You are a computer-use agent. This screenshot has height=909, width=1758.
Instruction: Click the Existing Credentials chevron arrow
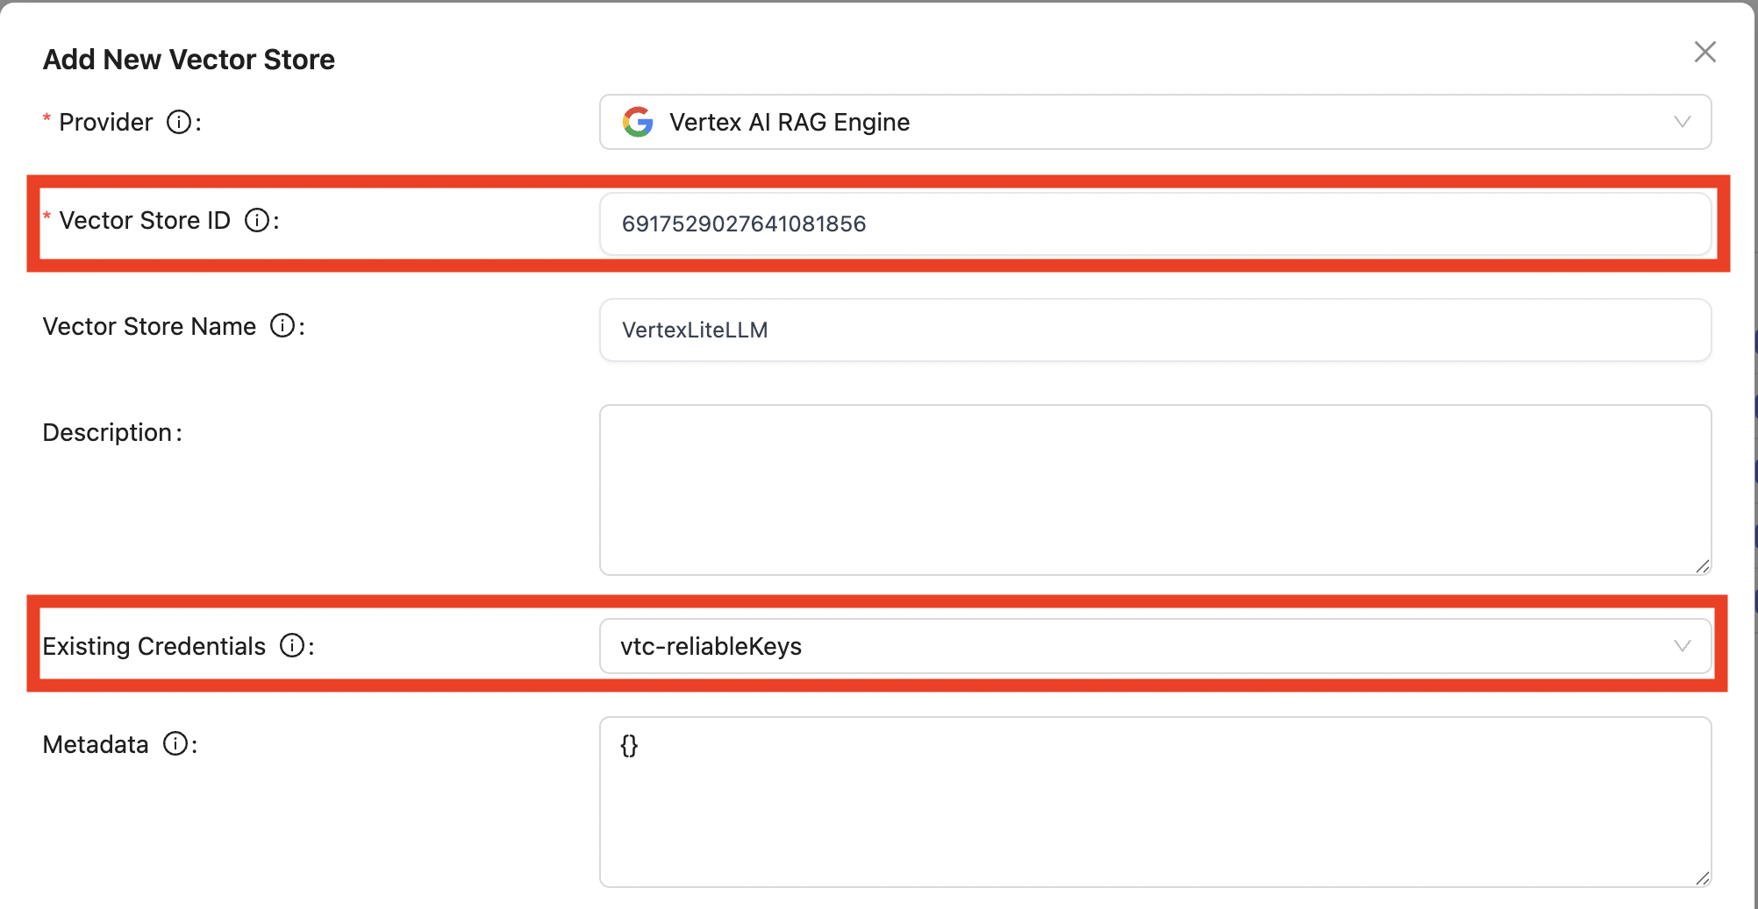(1682, 646)
